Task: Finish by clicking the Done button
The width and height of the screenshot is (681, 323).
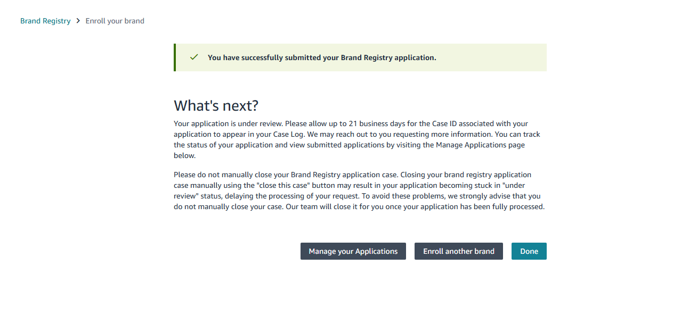Action: 529,251
